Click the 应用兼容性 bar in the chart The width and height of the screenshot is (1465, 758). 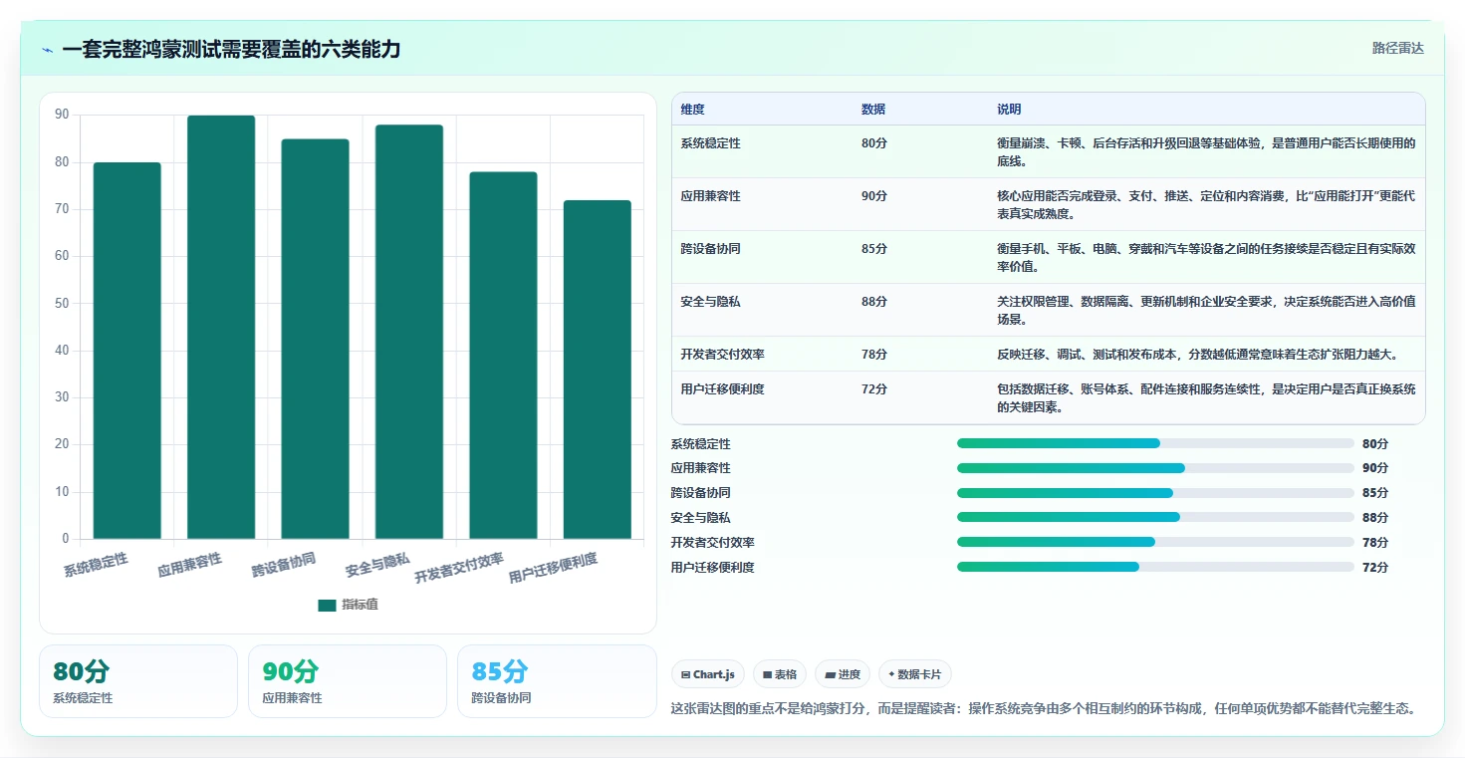click(x=221, y=327)
